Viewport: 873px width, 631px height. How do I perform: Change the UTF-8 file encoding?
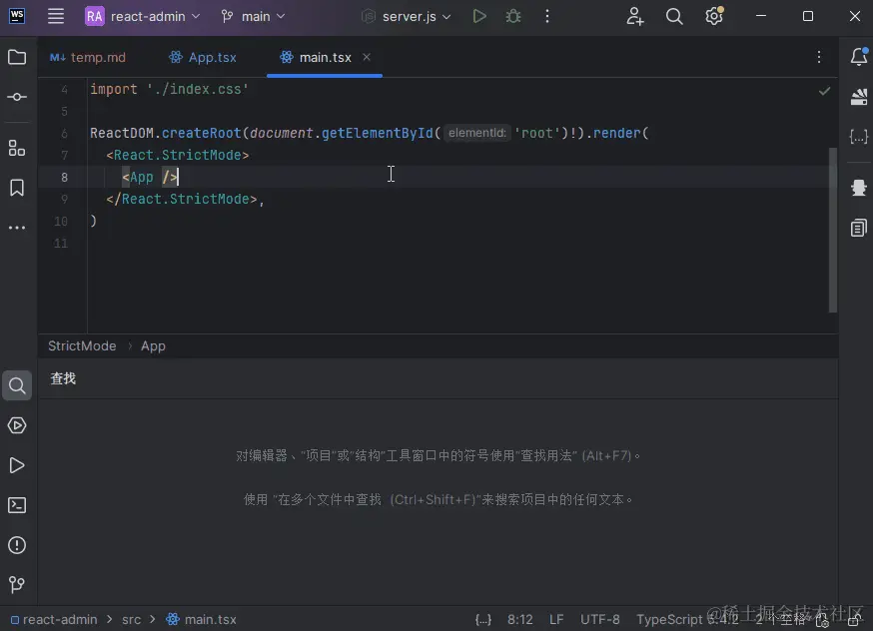pyautogui.click(x=599, y=619)
